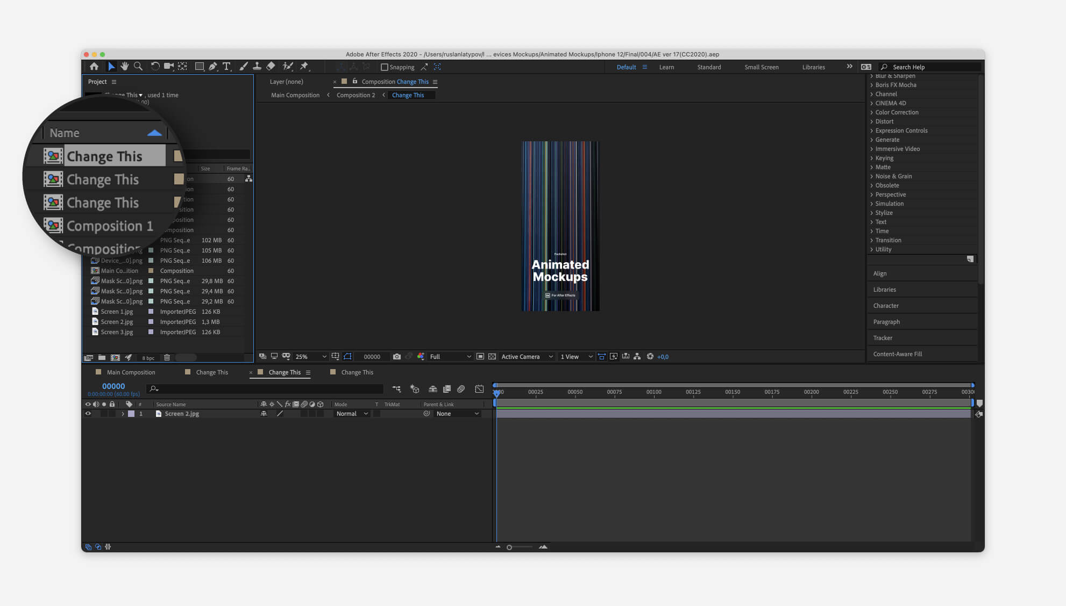Toggle Motion Blur enable switch in timeline
The width and height of the screenshot is (1066, 606).
461,389
